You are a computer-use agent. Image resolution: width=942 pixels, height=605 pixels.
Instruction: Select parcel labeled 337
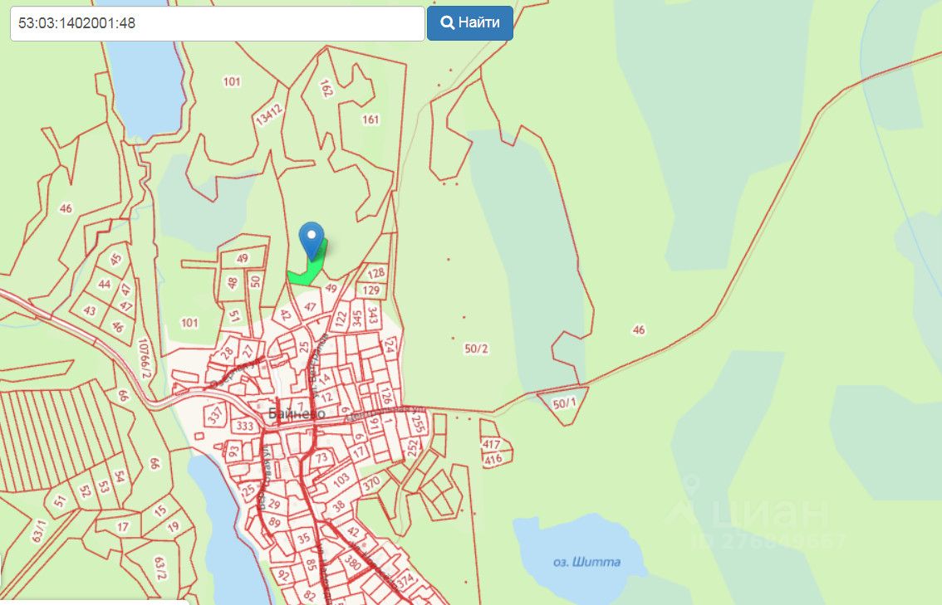click(215, 413)
